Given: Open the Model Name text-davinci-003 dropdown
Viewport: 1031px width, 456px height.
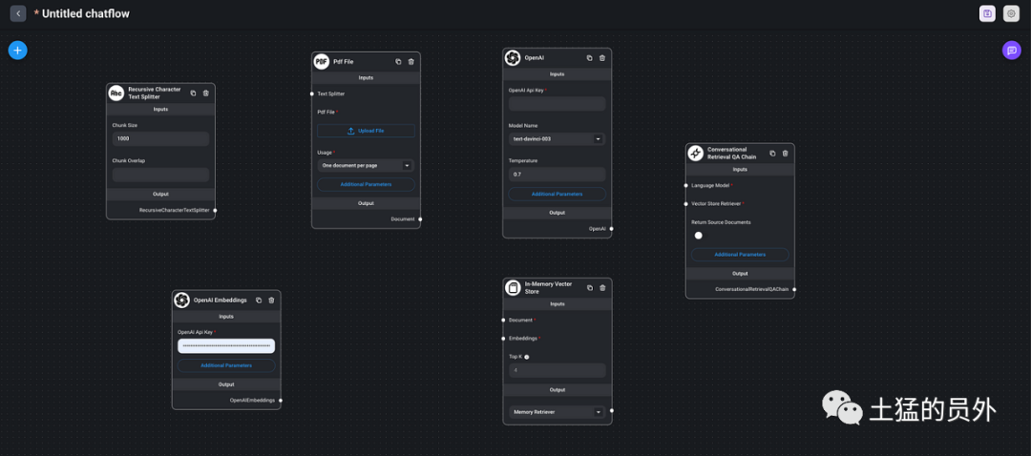Looking at the screenshot, I should (557, 139).
